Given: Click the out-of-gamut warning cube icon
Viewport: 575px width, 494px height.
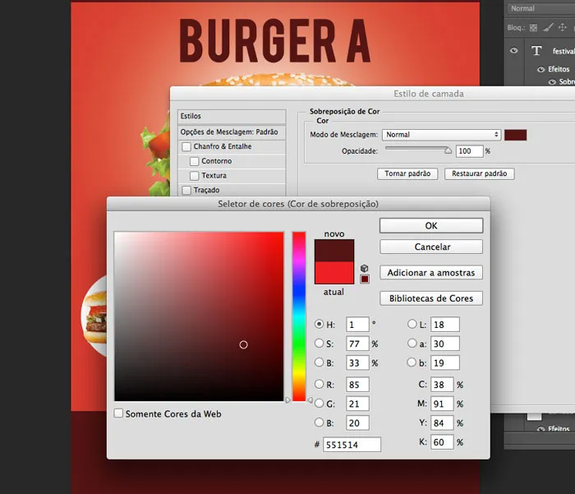Looking at the screenshot, I should click(364, 268).
